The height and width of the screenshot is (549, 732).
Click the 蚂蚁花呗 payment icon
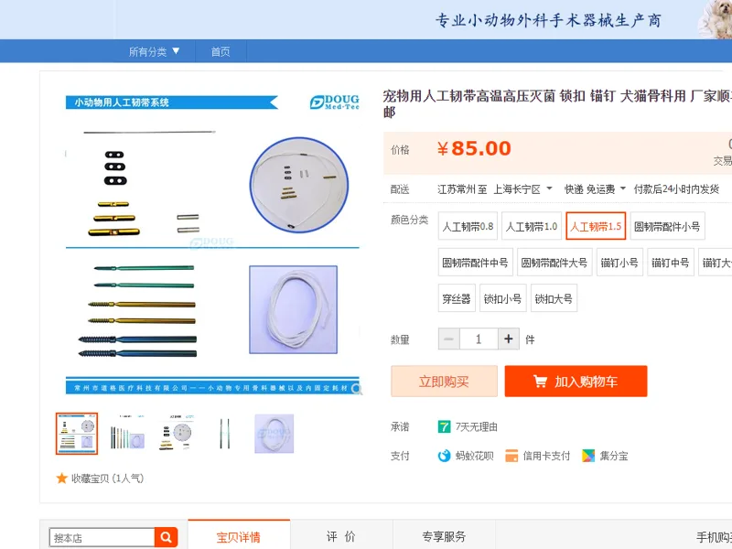tap(444, 456)
